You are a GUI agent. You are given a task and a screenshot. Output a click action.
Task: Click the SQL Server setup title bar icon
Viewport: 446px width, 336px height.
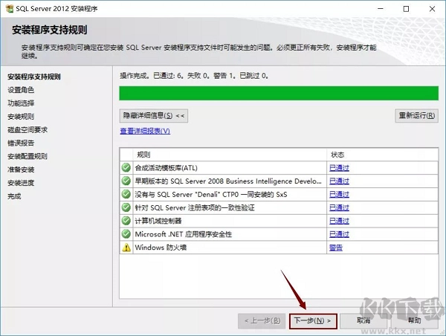[x=8, y=9]
